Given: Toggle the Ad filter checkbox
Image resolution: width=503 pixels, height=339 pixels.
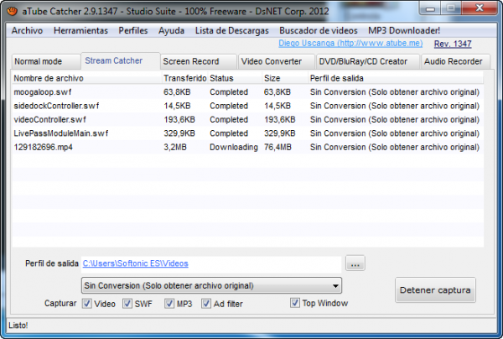Looking at the screenshot, I should 207,303.
